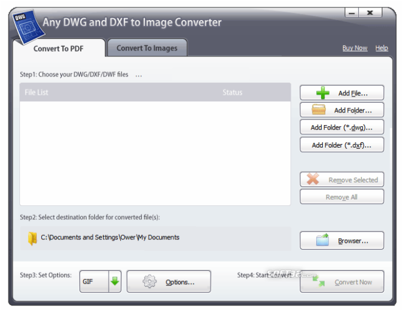Click the Options... button label
This screenshot has height=311, width=403.
180,282
